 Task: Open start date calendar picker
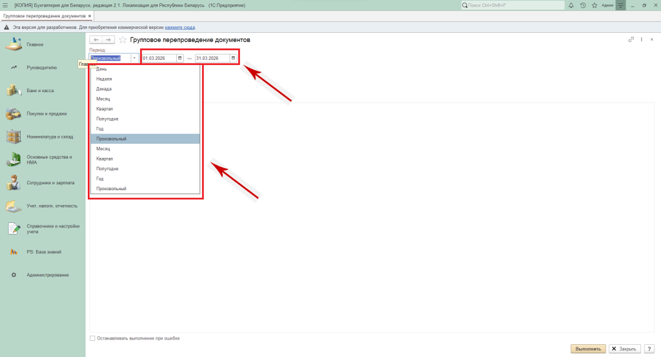tap(179, 58)
